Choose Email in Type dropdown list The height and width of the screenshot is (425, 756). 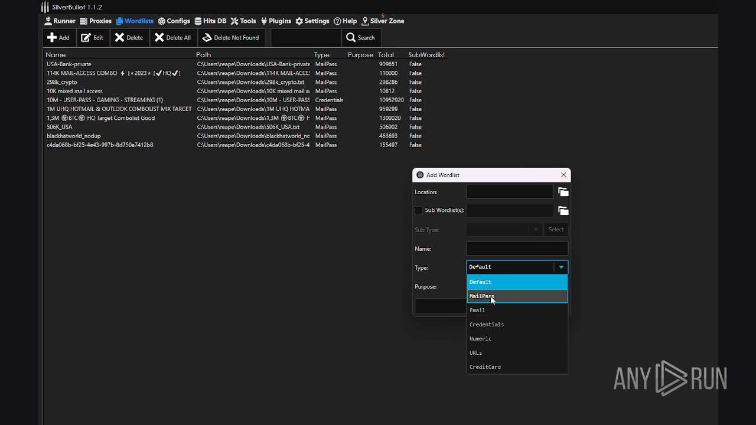click(517, 310)
